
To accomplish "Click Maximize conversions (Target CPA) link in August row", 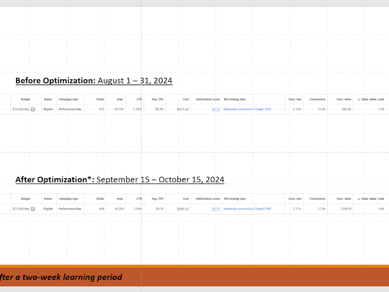I will click(248, 109).
